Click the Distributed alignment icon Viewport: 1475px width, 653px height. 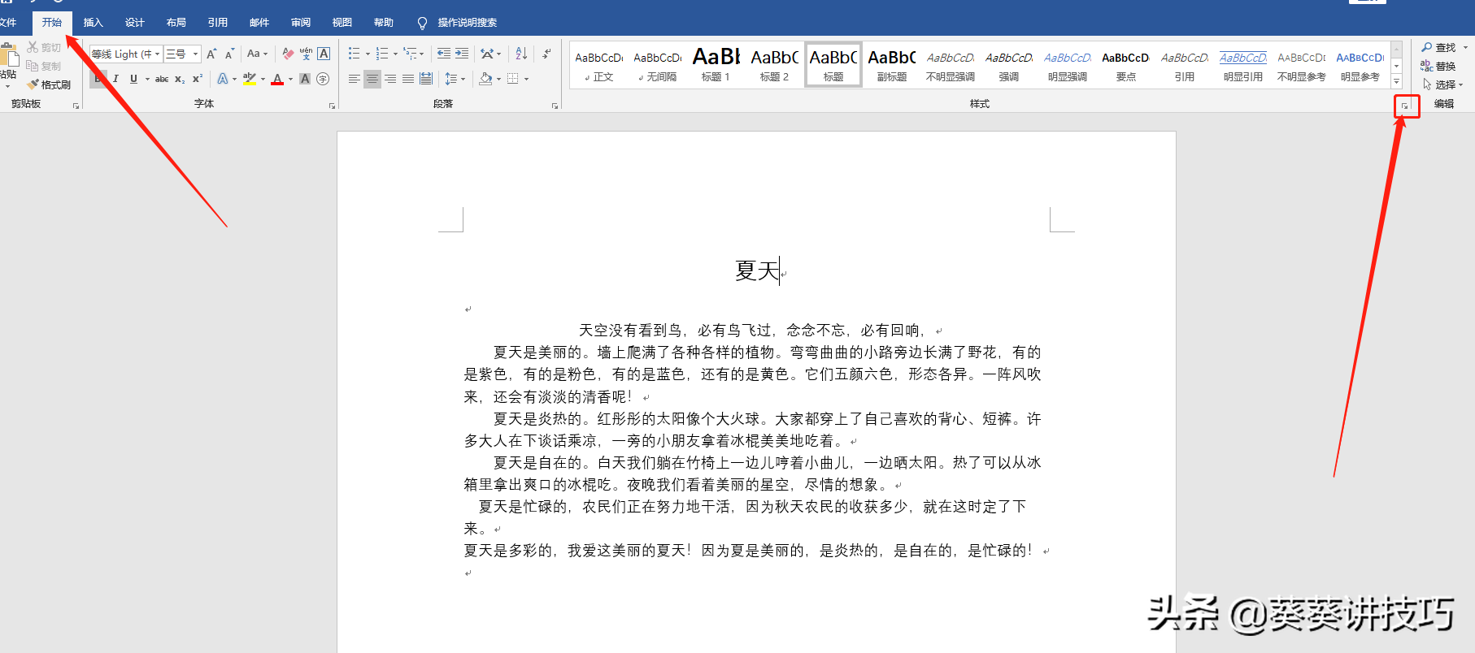click(x=425, y=79)
